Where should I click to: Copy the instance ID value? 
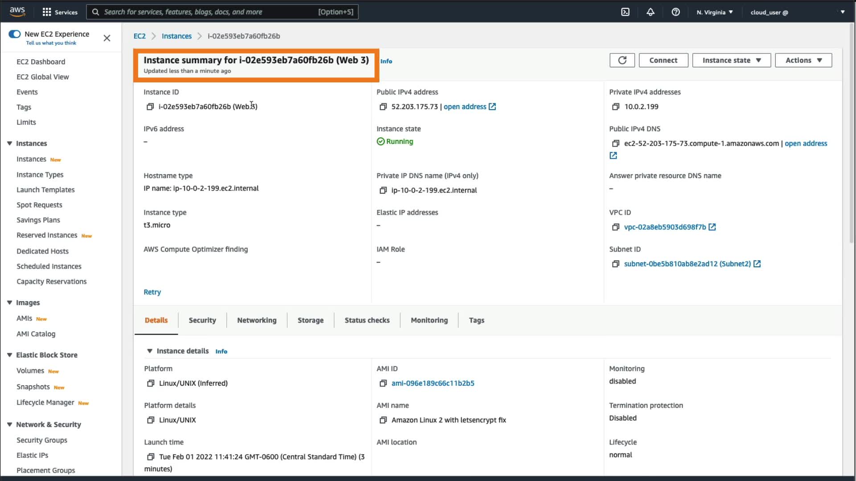point(150,107)
